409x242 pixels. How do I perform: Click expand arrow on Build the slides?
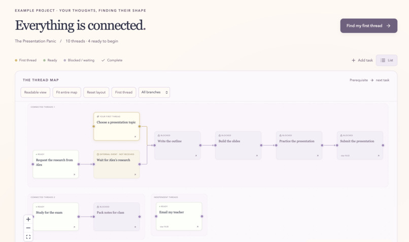click(x=257, y=155)
